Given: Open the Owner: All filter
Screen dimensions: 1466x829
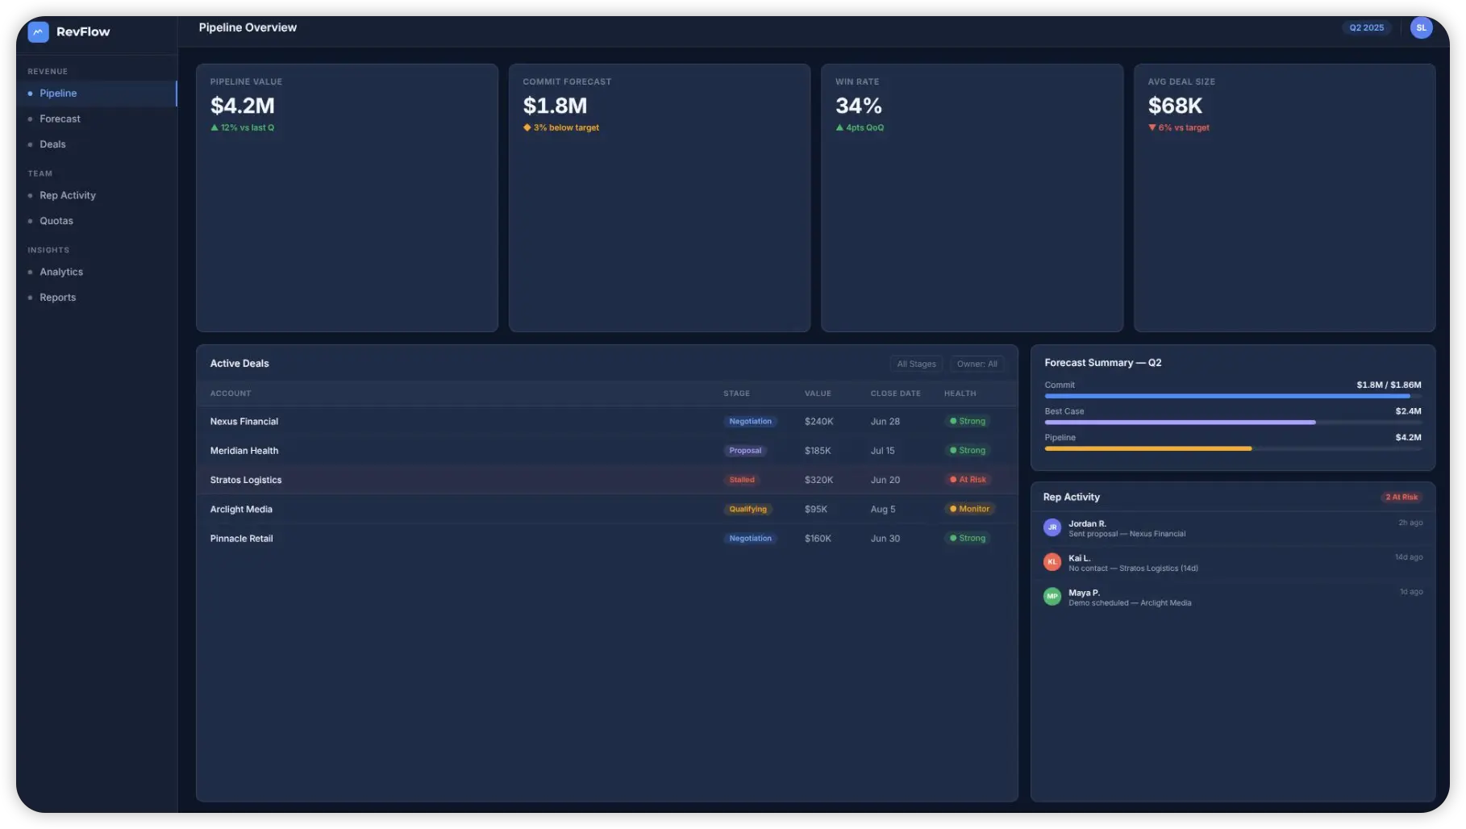Looking at the screenshot, I should (x=977, y=364).
